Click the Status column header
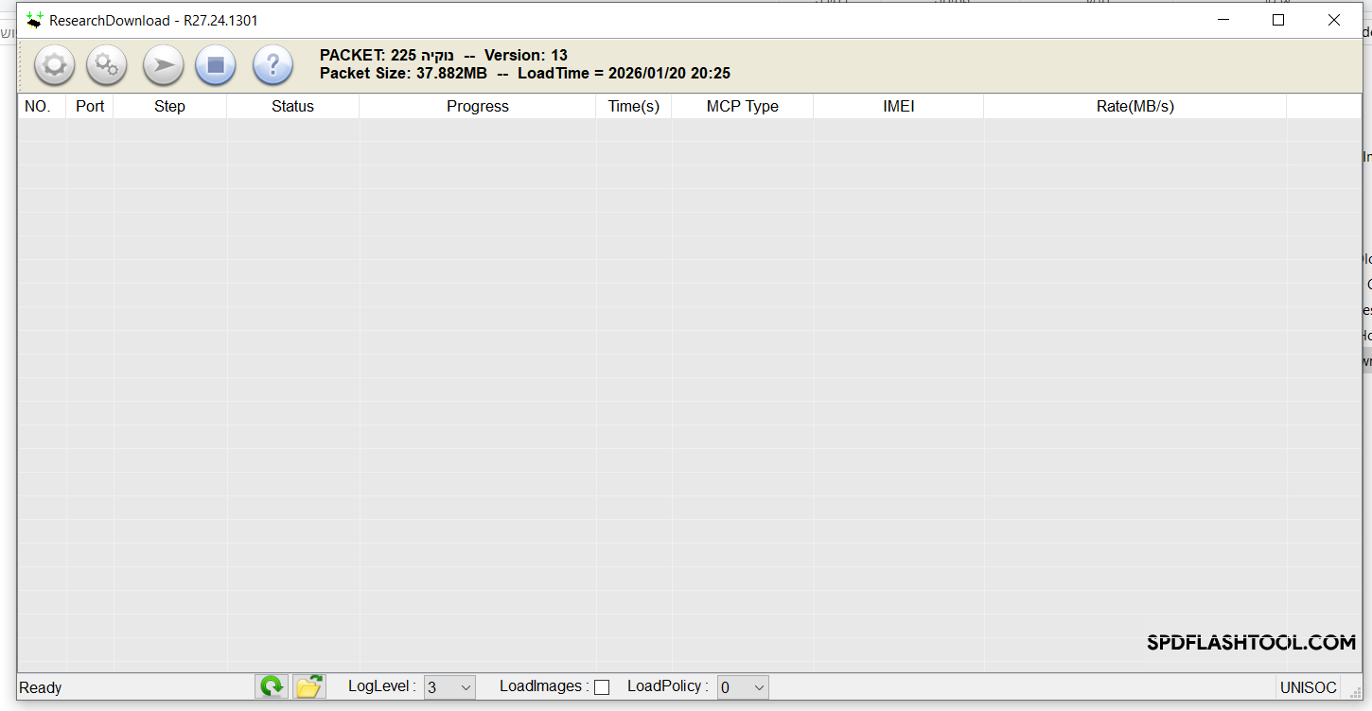This screenshot has width=1372, height=711. 292,106
